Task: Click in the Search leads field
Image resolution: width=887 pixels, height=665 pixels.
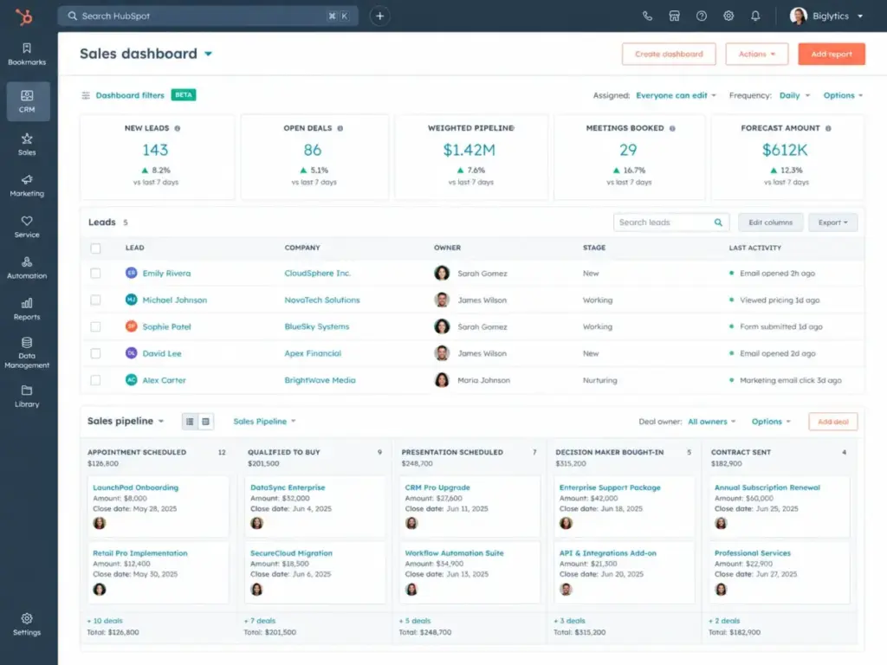Action: tap(671, 223)
